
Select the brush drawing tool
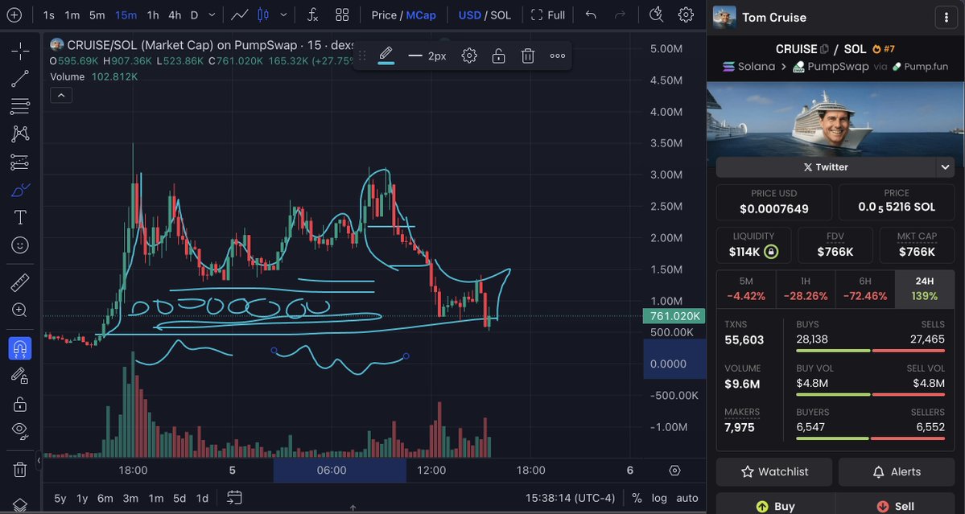click(19, 191)
